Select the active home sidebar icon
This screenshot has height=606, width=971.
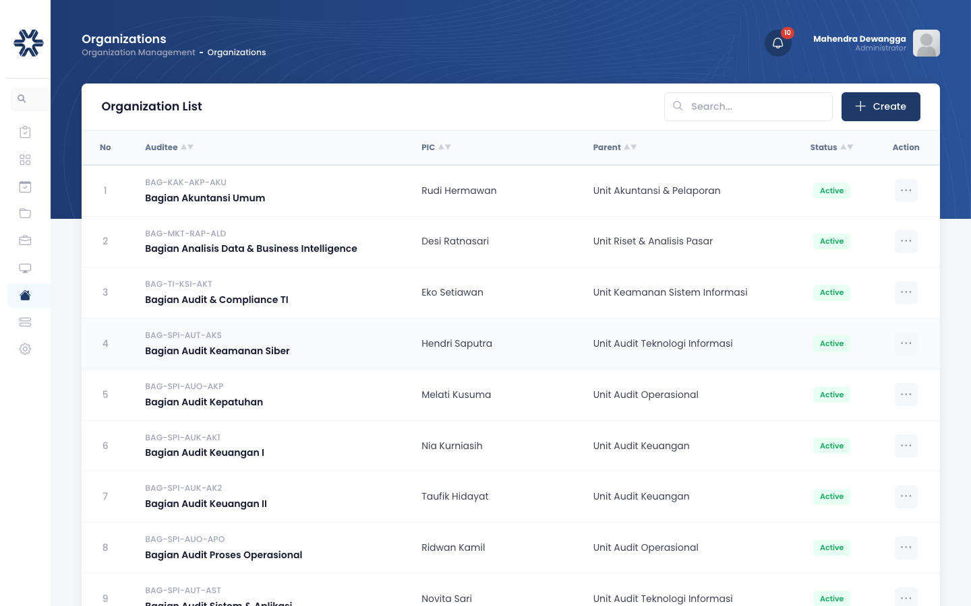tap(25, 295)
